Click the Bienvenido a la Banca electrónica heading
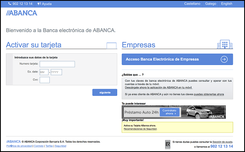The height and width of the screenshot is (152, 245). tap(61, 30)
